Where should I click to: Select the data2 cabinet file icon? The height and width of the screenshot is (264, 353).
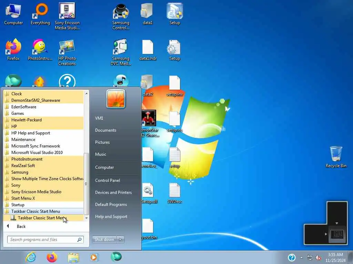148,85
